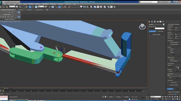Viewport: 181px width, 101px height.
Task: Open the Rendering menu
Action: pos(53,4)
